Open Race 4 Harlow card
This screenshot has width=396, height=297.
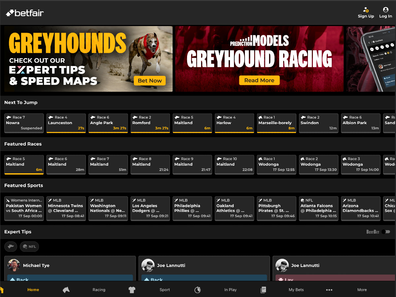tap(234, 123)
